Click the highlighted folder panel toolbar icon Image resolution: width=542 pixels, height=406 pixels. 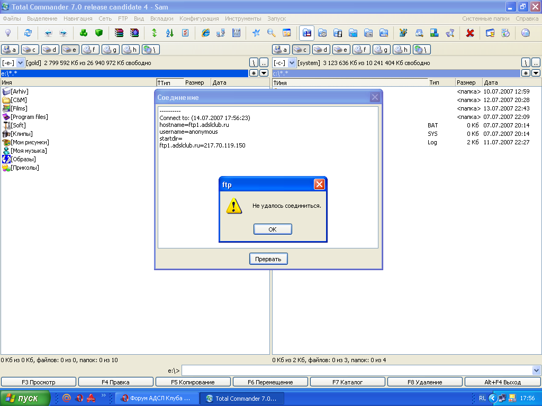coord(306,33)
